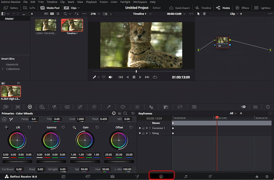Go to the Color page
This screenshot has height=180, width=274.
[161, 176]
